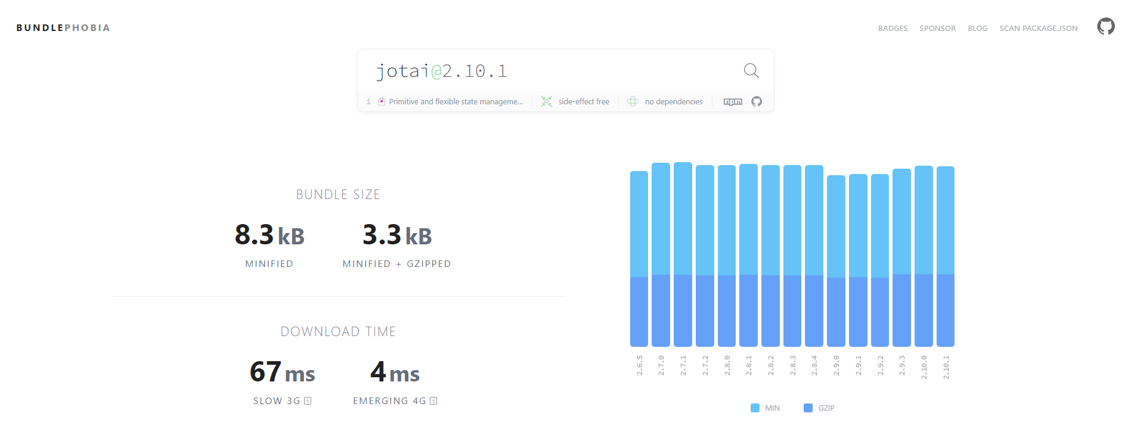Toggle the MIN legend swatch
1131x444 pixels.
pos(755,408)
